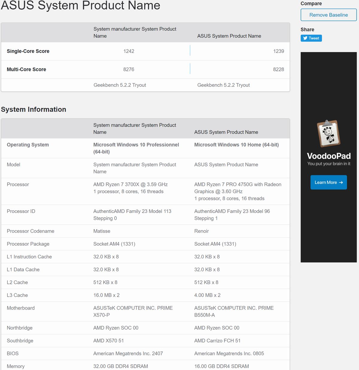
Task: Click 'ASUSTeK COMPUTER INC. PRIME B550M-A' motherboard value
Action: (234, 311)
